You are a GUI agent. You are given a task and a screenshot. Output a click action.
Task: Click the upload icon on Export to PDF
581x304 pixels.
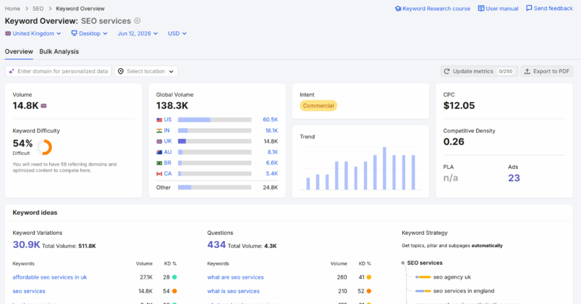click(527, 71)
